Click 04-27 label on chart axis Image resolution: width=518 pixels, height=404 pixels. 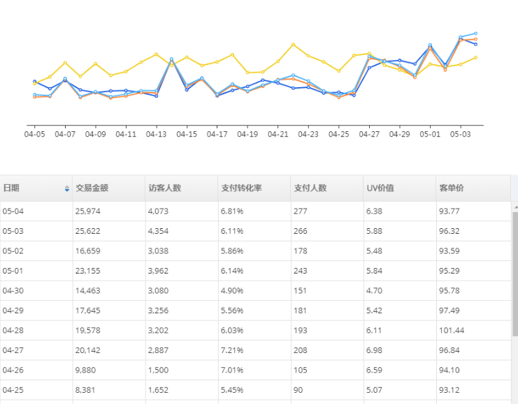[x=369, y=134]
